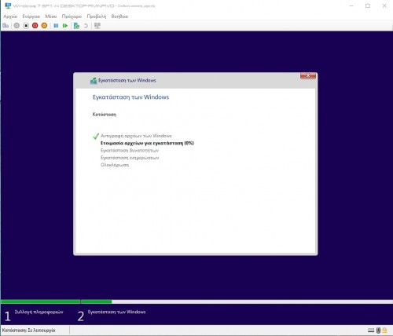Send Ctrl+Alt+Del using the keyboard toolbar icon
Image resolution: width=393 pixels, height=336 pixels.
6,26
